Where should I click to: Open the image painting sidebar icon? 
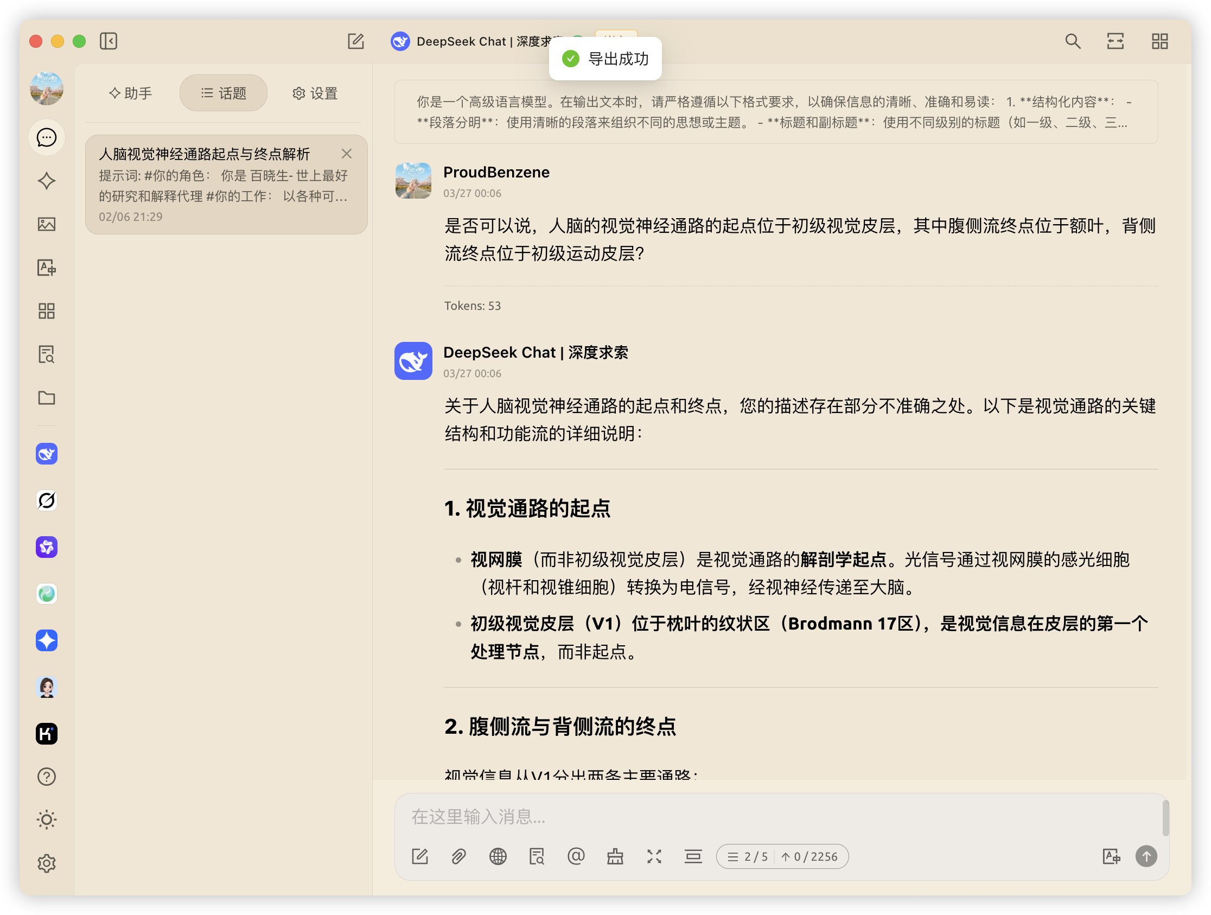47,224
